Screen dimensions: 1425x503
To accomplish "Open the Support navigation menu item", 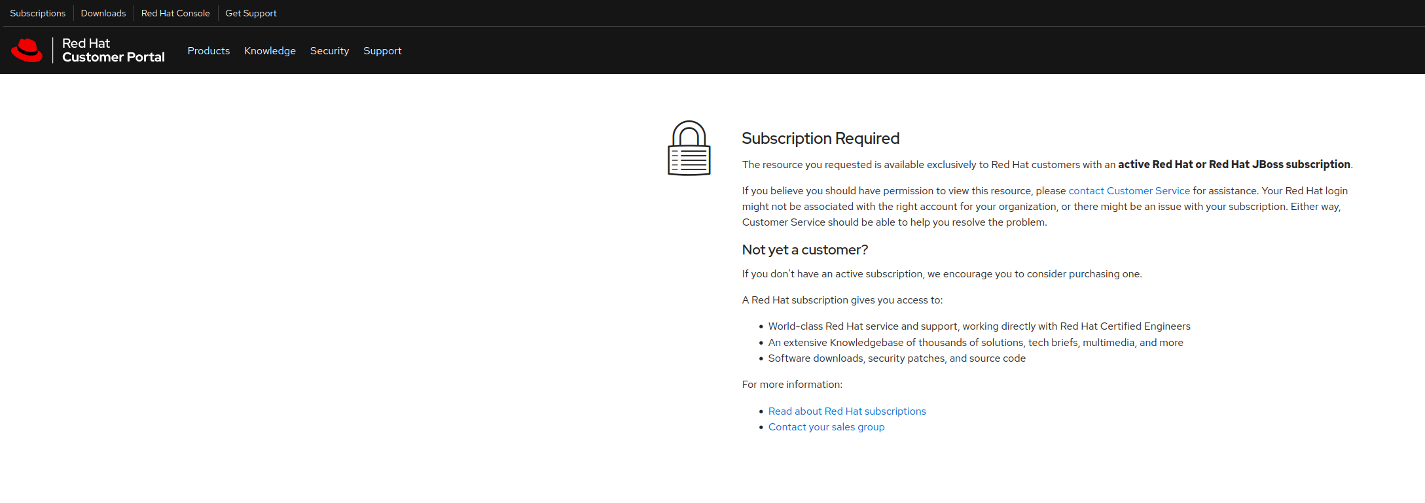I will coord(382,51).
